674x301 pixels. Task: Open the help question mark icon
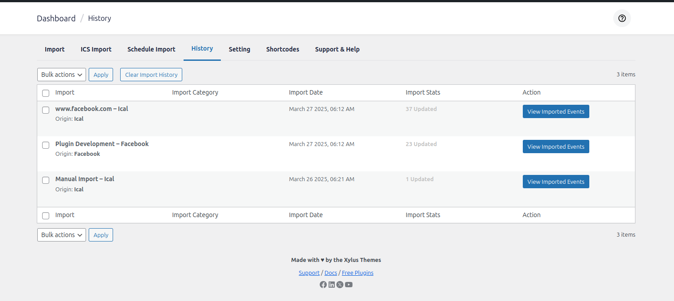[x=622, y=18]
